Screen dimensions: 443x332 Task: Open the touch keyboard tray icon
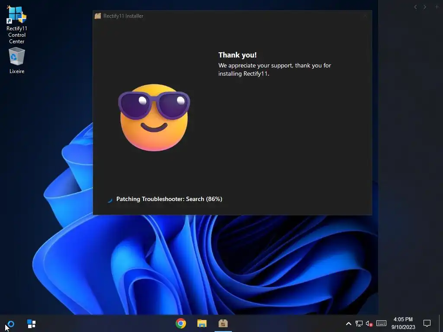point(381,323)
